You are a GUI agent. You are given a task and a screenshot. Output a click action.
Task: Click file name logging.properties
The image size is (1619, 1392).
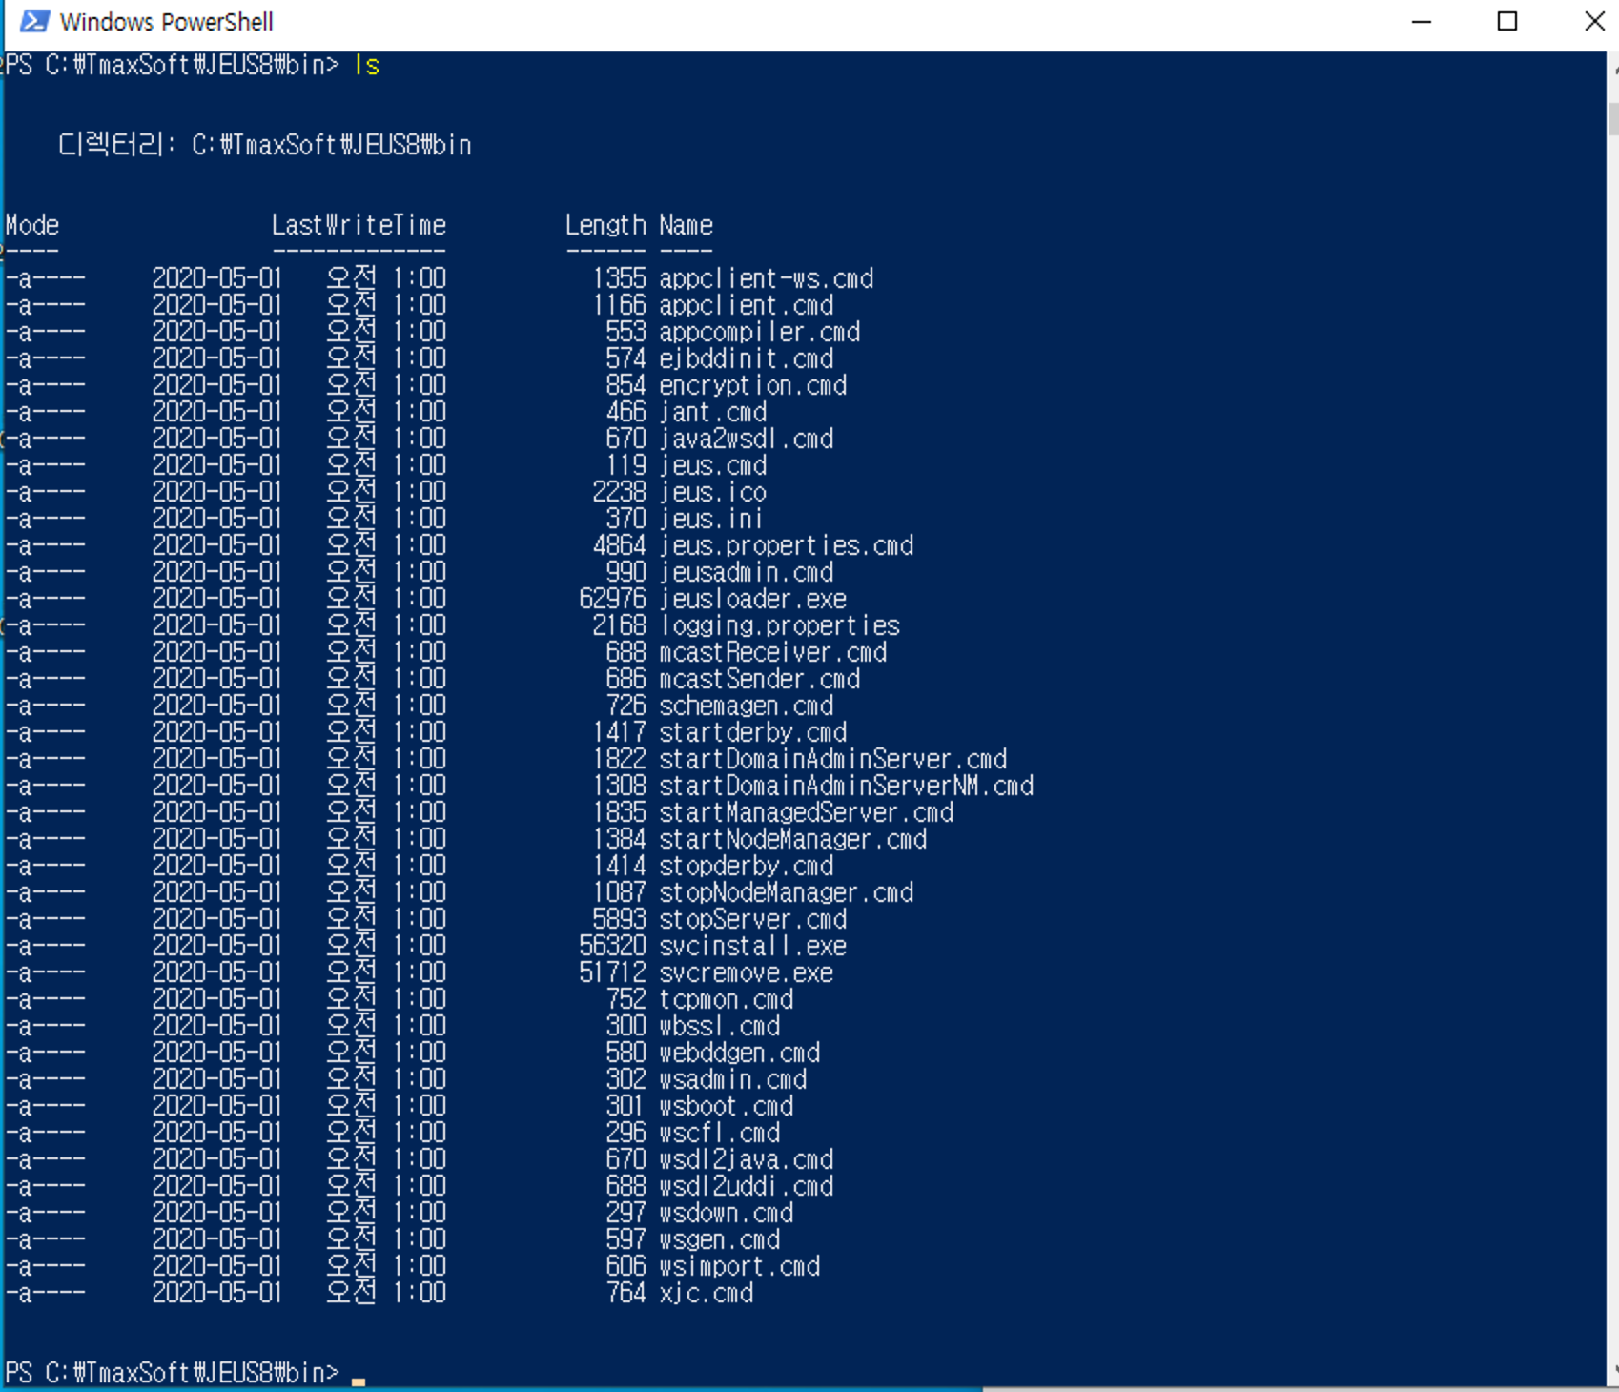pos(780,625)
